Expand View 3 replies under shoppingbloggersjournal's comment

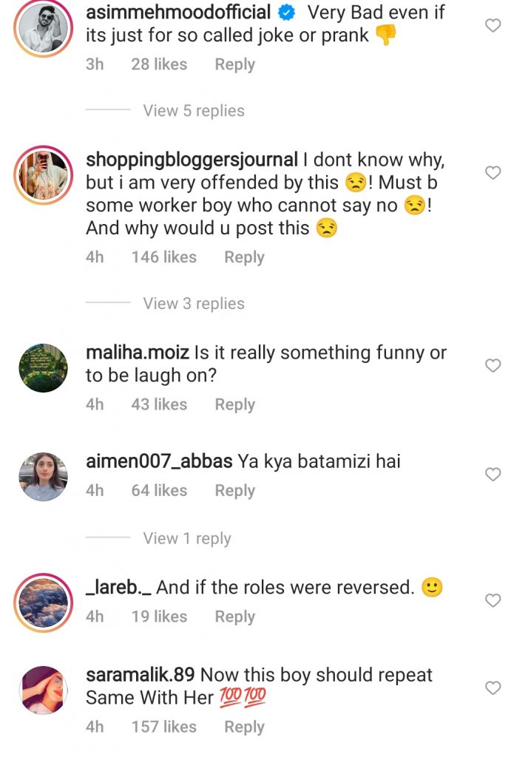(193, 303)
